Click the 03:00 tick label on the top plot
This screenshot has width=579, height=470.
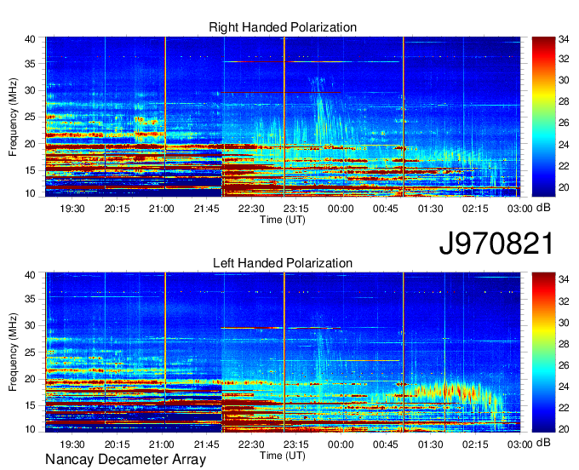tap(519, 209)
